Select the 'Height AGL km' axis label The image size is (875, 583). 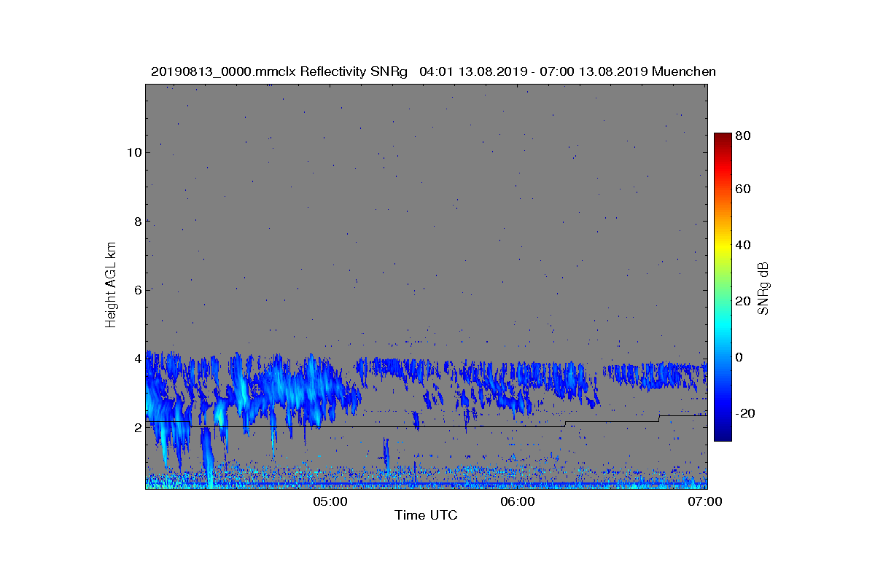tap(111, 286)
